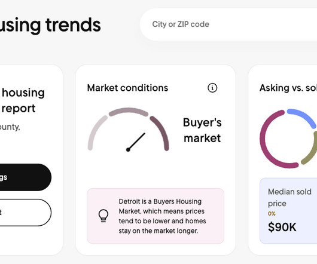The height and width of the screenshot is (264, 317).
Task: Select the dark right gauge segment
Action: coord(160,133)
